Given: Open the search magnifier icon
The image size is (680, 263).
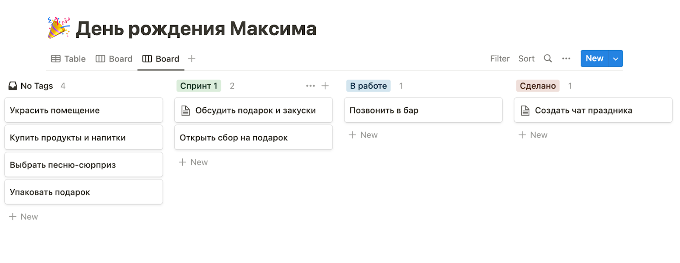Looking at the screenshot, I should pos(548,59).
